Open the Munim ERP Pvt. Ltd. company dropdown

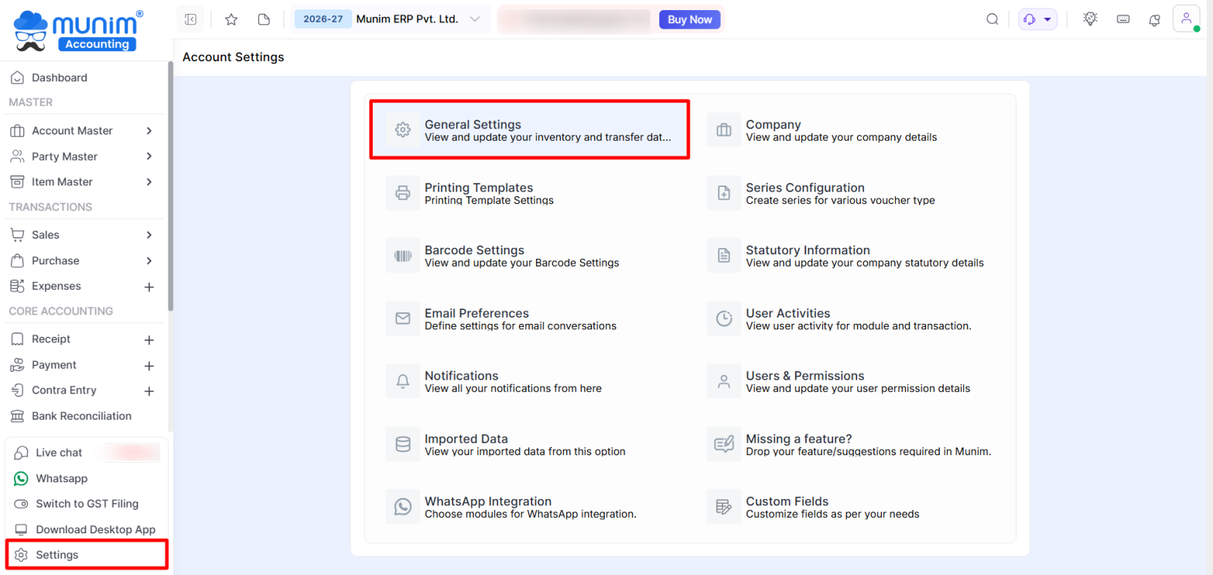click(419, 19)
